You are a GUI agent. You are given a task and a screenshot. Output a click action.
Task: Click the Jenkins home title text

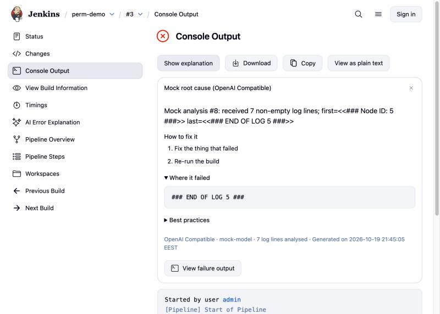tap(44, 14)
